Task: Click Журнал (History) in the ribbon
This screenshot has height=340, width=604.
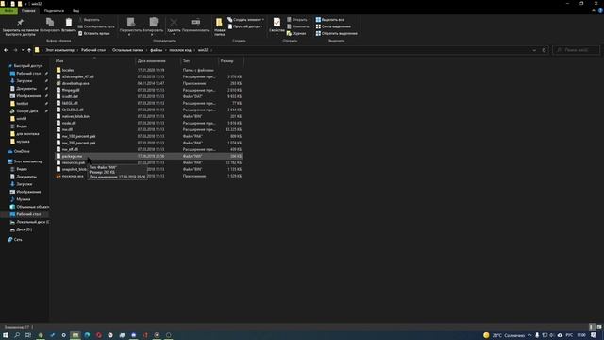Action: [x=296, y=34]
